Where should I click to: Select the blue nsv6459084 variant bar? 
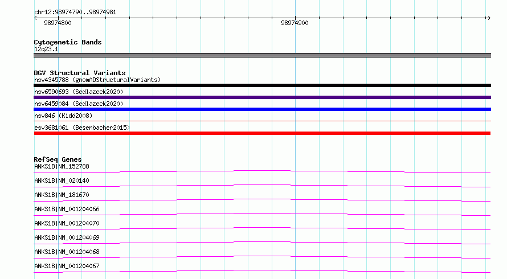(262, 109)
